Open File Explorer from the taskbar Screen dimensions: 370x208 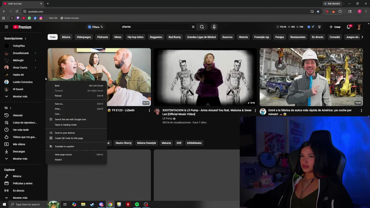83,204
